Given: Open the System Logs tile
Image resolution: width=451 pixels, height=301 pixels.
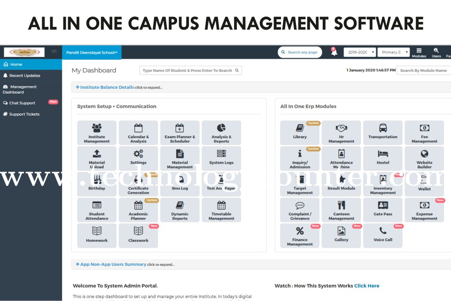Looking at the screenshot, I should (221, 158).
